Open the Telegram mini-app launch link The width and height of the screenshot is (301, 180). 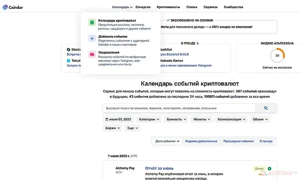tap(186, 66)
